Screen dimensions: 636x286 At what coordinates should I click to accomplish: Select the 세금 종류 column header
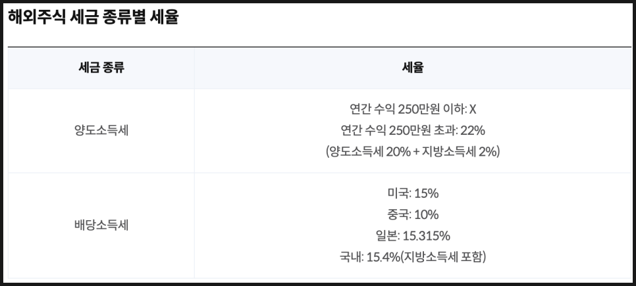pyautogui.click(x=101, y=68)
